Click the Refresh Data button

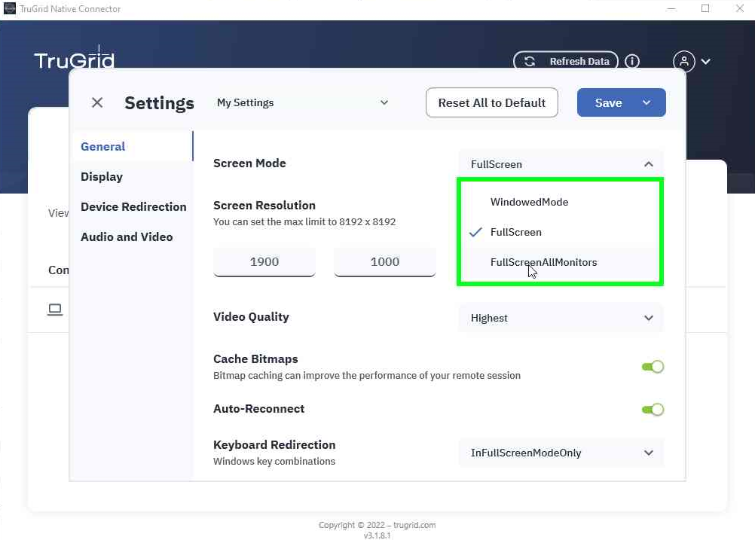pyautogui.click(x=566, y=61)
